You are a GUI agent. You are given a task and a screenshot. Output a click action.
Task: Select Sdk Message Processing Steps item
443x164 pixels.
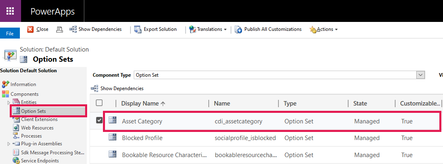coord(53,153)
